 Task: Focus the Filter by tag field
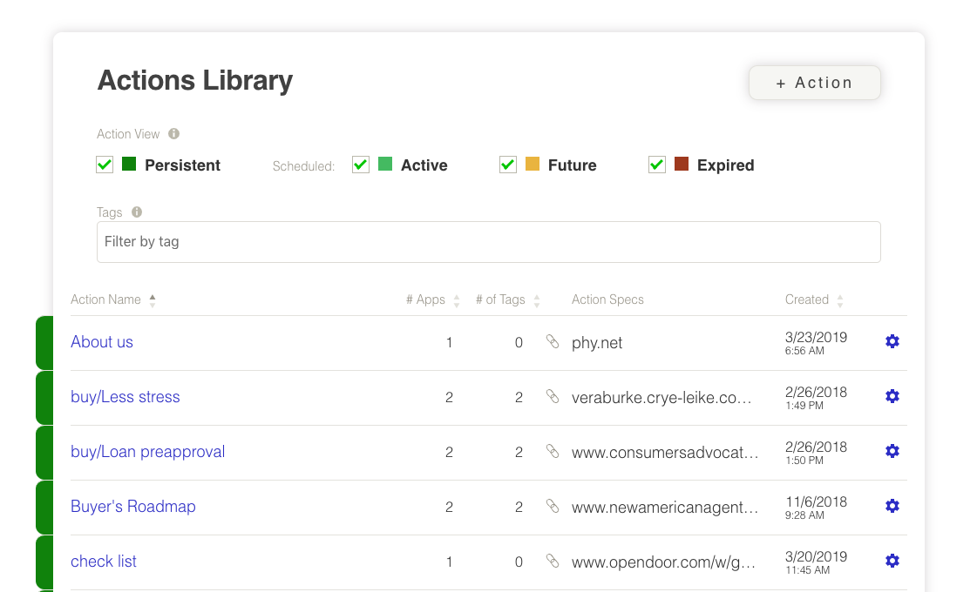[x=488, y=242]
